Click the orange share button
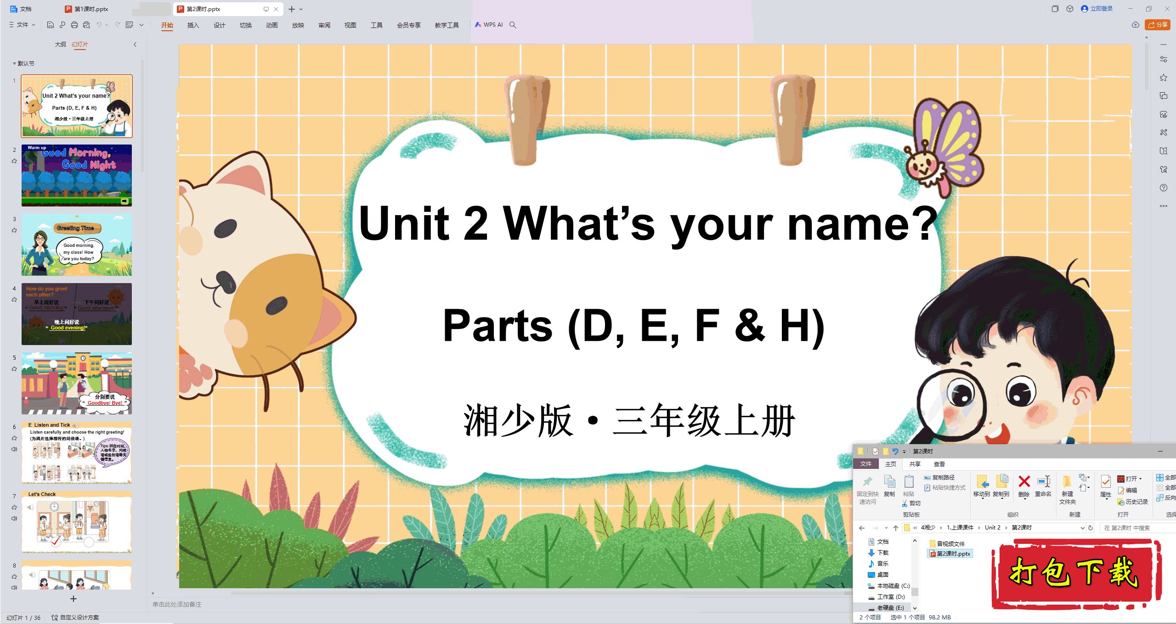The image size is (1176, 624). tap(1158, 25)
